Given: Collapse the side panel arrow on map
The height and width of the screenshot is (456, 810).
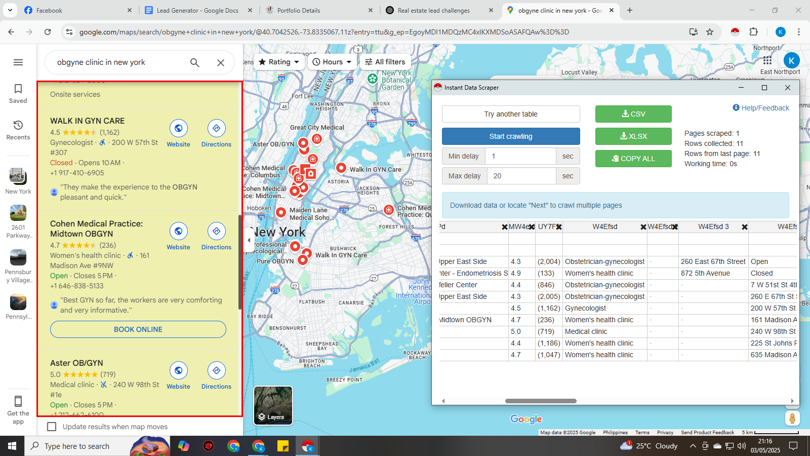Looking at the screenshot, I should pos(249,240).
